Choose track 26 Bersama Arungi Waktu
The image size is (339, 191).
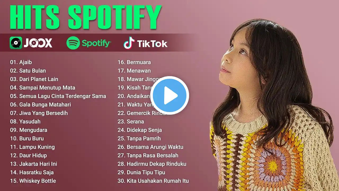[x=150, y=147]
